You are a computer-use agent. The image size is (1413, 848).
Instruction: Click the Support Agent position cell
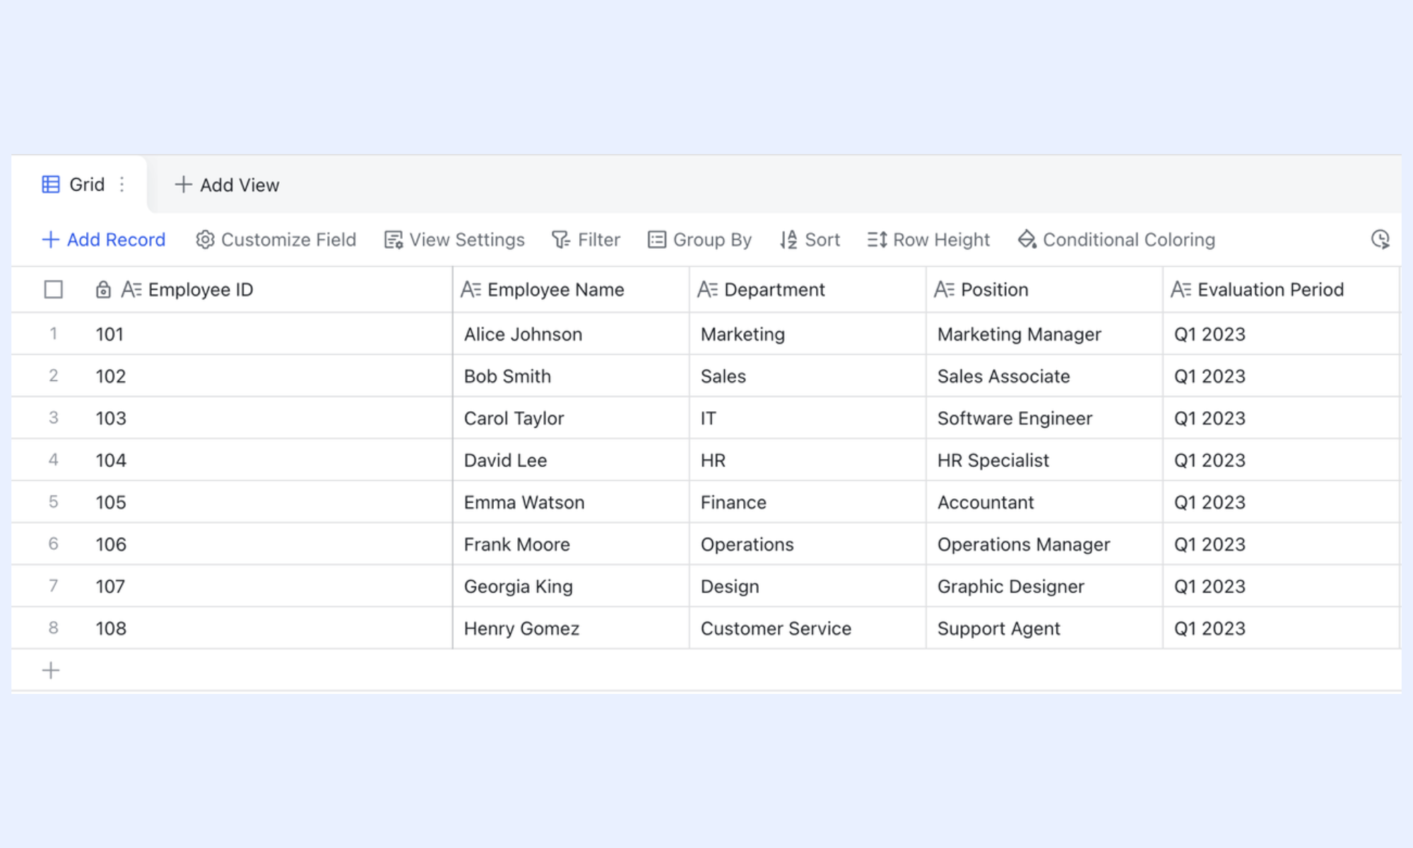point(1044,628)
